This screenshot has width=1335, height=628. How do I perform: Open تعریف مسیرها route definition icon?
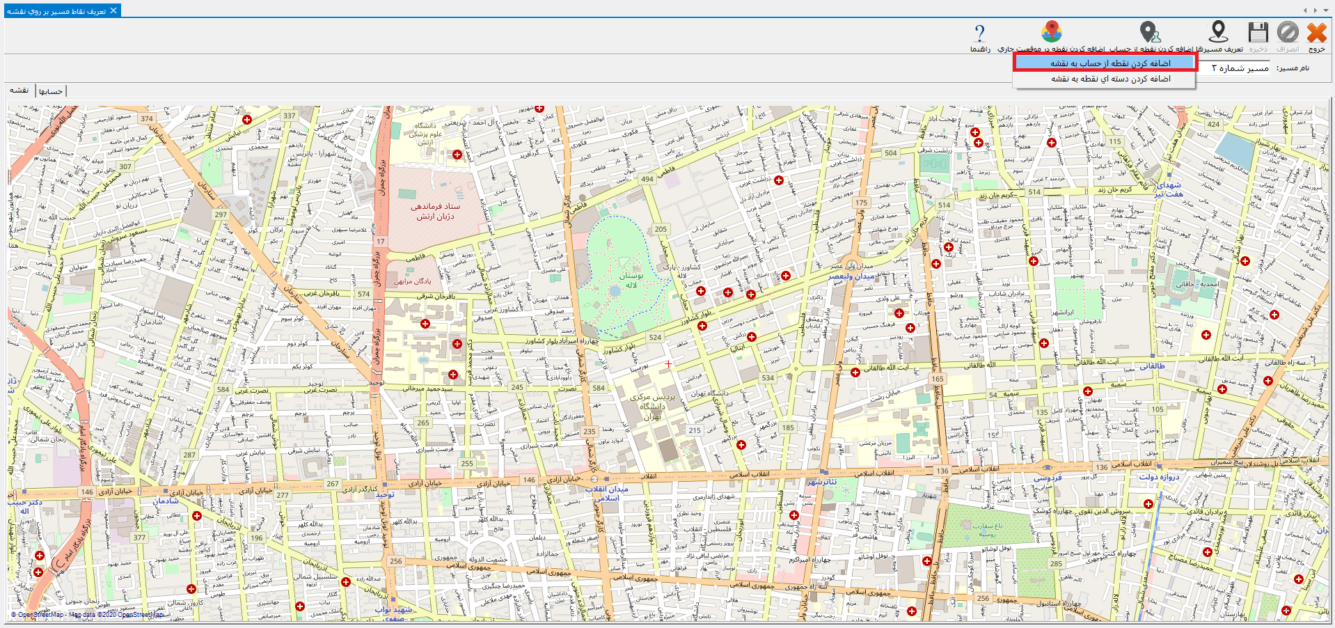coord(1218,32)
